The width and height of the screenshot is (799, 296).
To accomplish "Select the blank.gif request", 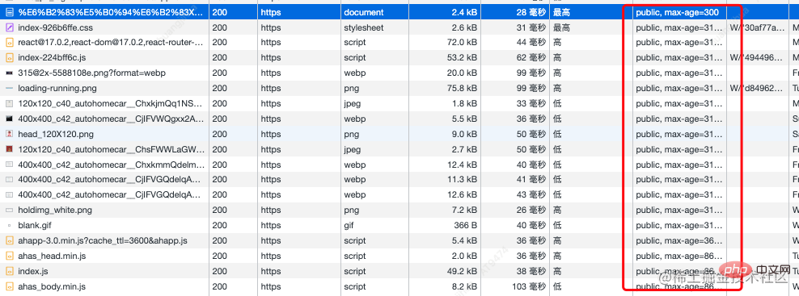I will (x=35, y=225).
